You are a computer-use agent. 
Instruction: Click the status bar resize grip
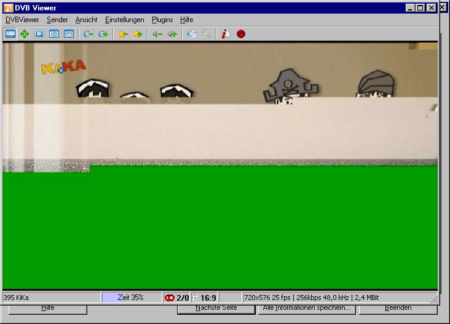433,299
